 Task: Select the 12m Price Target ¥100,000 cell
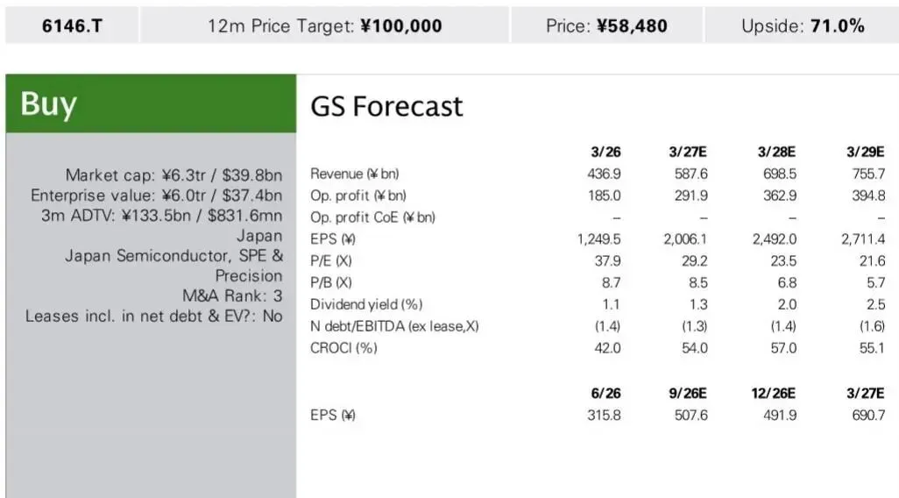tap(324, 25)
